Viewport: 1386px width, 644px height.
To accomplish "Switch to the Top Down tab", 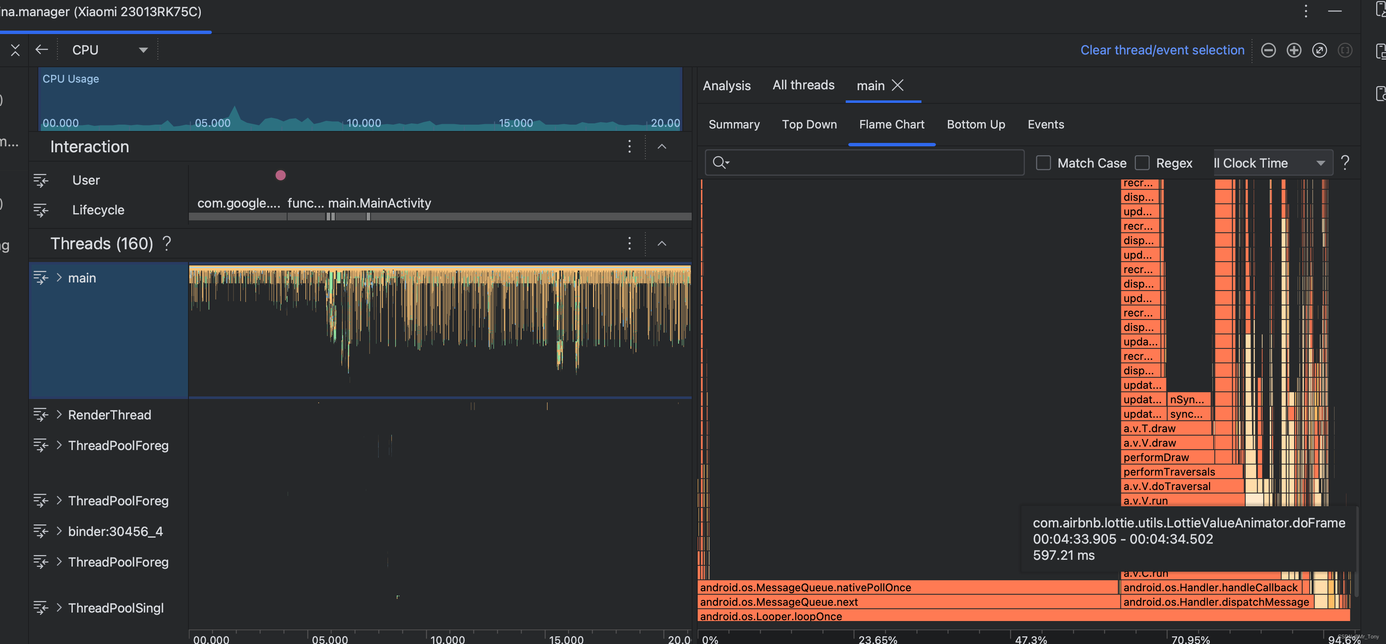I will tap(809, 124).
